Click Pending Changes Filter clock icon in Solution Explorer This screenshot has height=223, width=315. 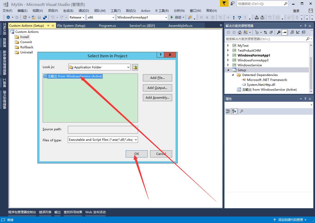(257, 32)
